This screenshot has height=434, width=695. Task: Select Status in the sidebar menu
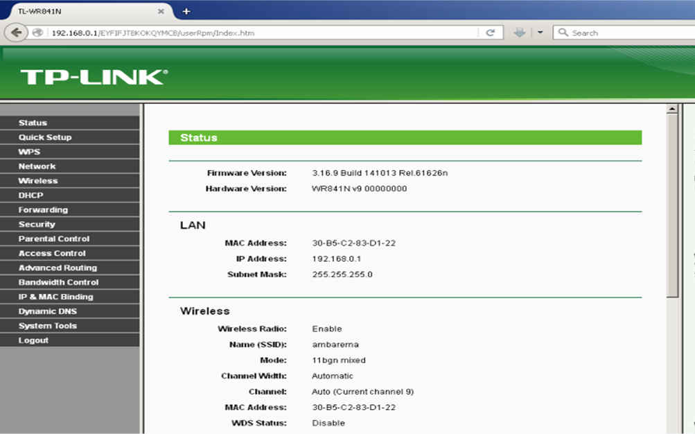(33, 122)
